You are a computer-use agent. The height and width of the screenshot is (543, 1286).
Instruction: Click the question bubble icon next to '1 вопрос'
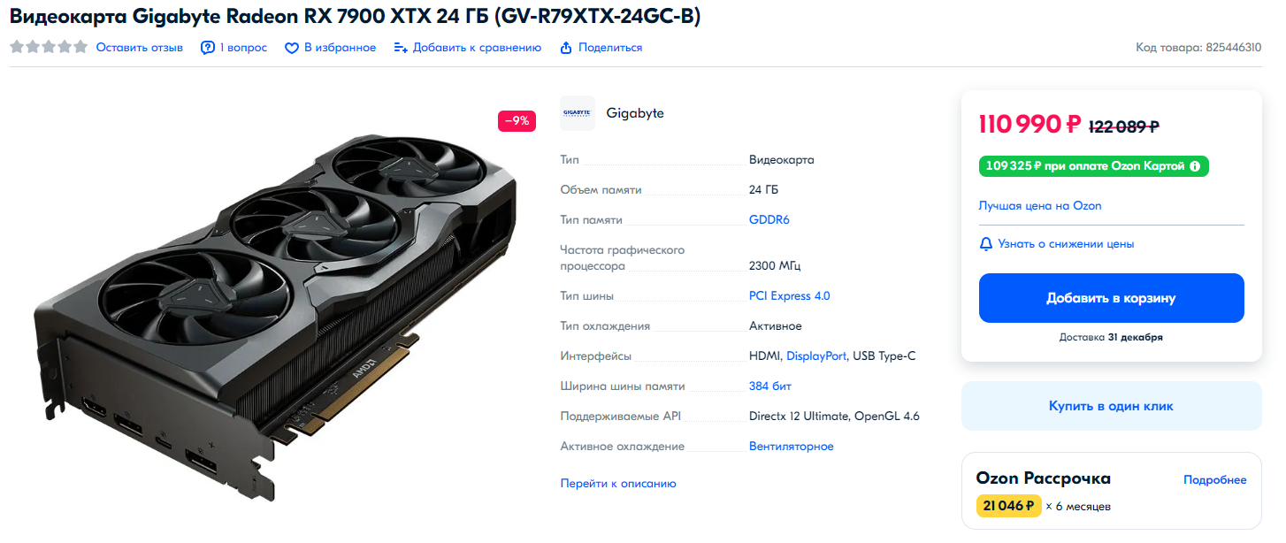coord(208,48)
